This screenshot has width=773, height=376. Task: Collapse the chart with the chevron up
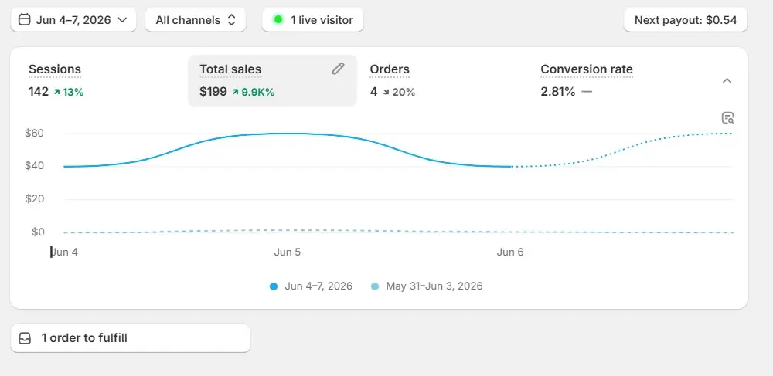coord(727,81)
